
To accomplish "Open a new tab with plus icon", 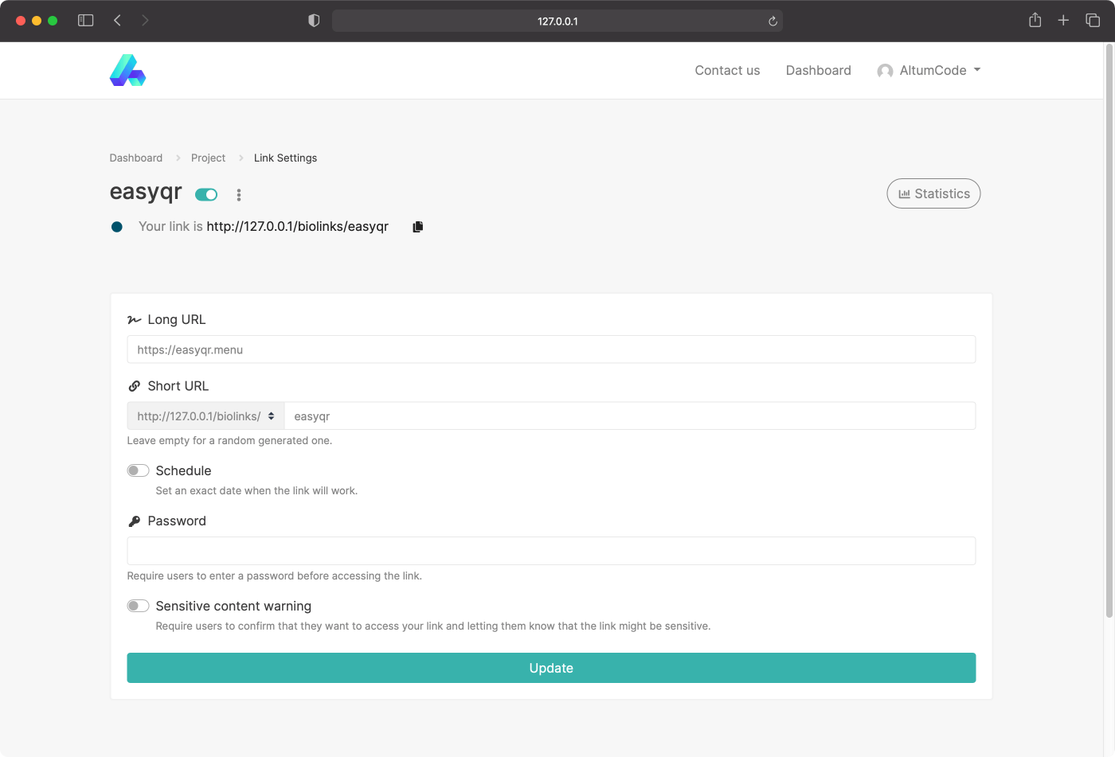I will tap(1063, 21).
